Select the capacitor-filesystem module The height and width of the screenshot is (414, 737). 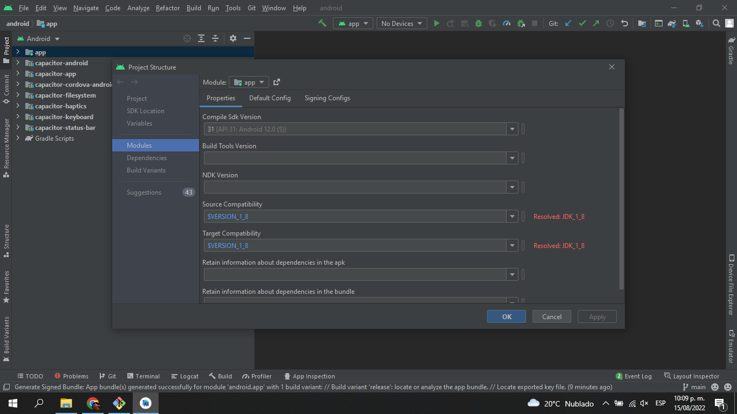(65, 95)
